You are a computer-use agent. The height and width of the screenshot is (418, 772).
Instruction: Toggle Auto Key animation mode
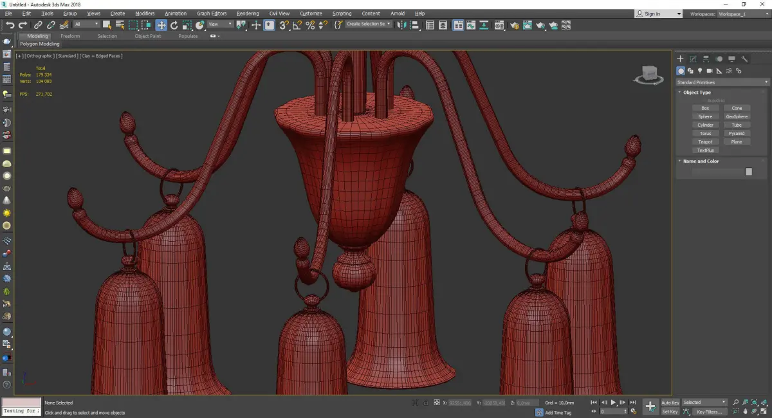pos(670,403)
